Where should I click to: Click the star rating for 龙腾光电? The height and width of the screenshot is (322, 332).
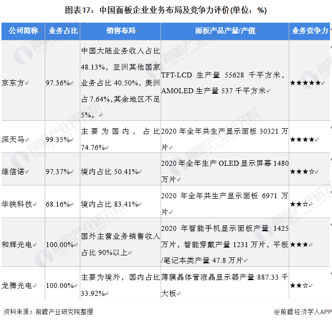tap(299, 286)
